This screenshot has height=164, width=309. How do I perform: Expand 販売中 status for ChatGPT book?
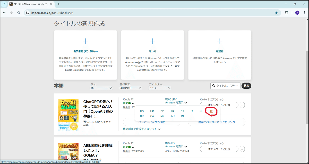tap(129, 103)
